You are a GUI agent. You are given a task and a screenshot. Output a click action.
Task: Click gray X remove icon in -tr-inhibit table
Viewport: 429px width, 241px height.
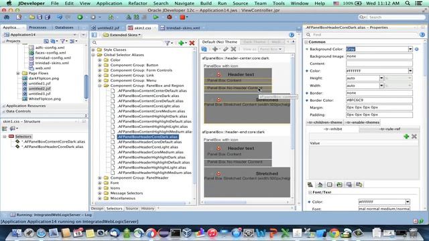(x=414, y=137)
